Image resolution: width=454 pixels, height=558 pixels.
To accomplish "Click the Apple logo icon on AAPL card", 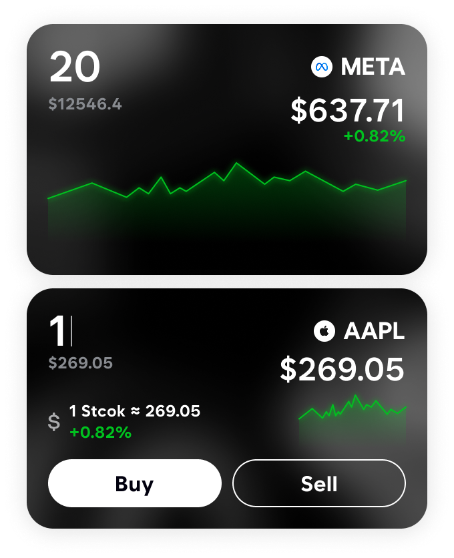I will 324,330.
